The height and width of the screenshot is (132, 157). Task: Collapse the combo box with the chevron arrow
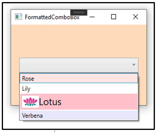[134, 65]
